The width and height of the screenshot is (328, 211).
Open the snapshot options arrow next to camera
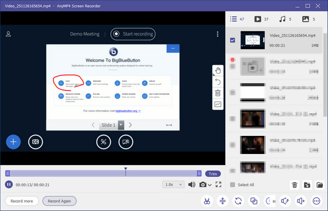click(209, 185)
